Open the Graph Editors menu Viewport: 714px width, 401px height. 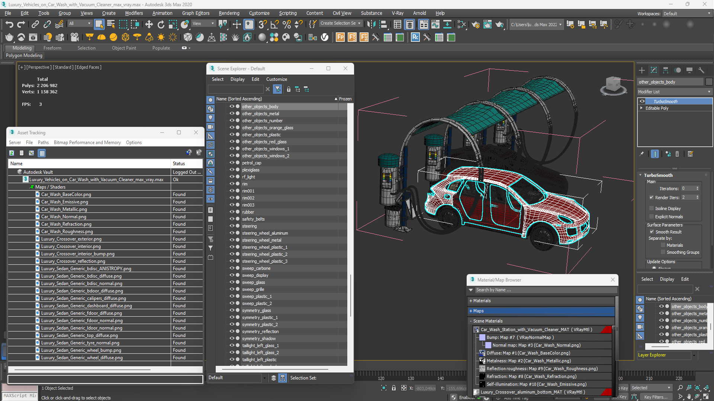196,13
